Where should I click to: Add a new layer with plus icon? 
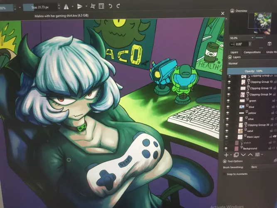point(227,155)
